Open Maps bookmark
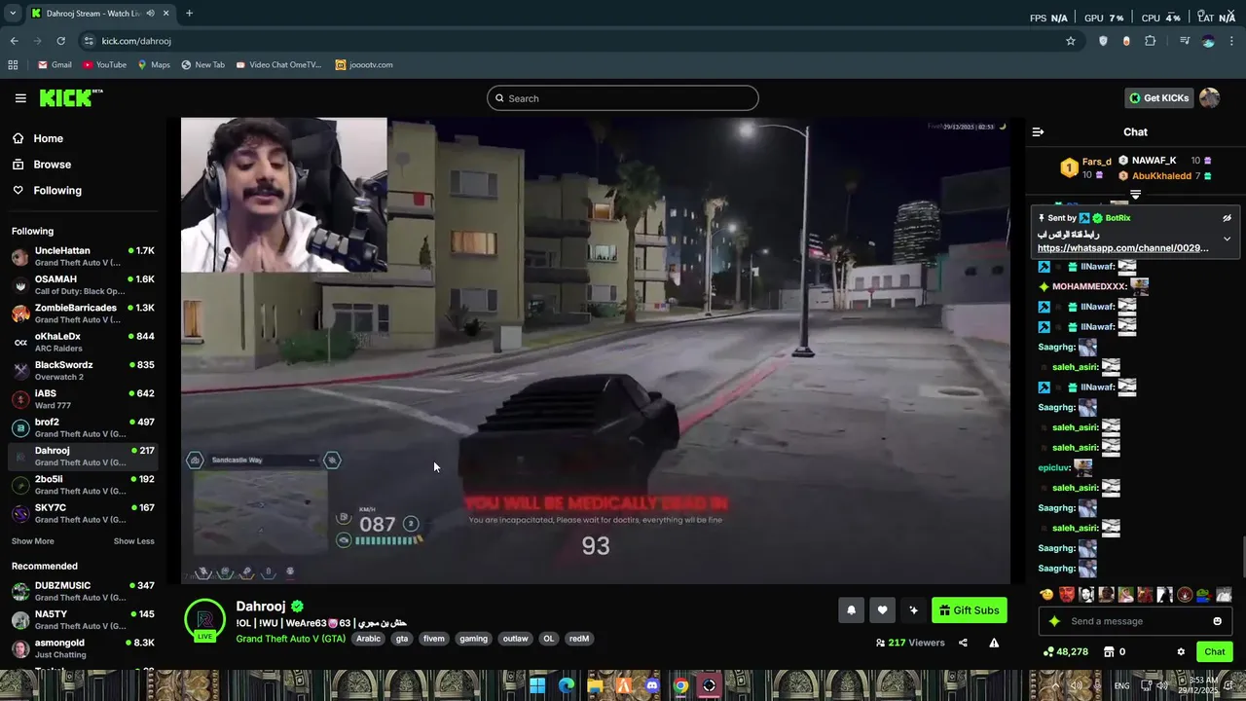The height and width of the screenshot is (701, 1246). 154,65
